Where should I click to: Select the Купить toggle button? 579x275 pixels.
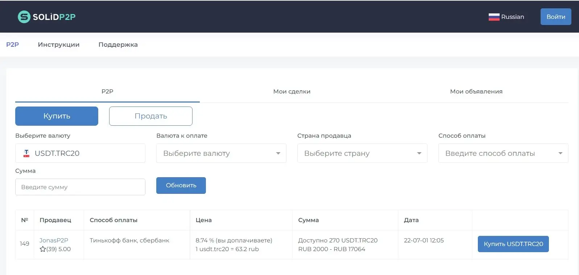pyautogui.click(x=57, y=116)
